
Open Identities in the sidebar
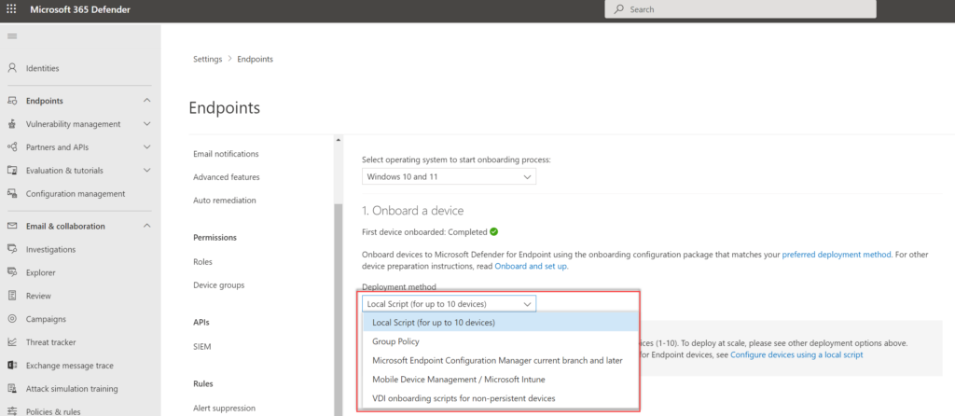[42, 68]
